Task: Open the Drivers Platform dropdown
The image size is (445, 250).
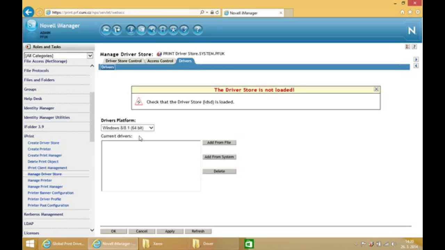Action: 128,128
